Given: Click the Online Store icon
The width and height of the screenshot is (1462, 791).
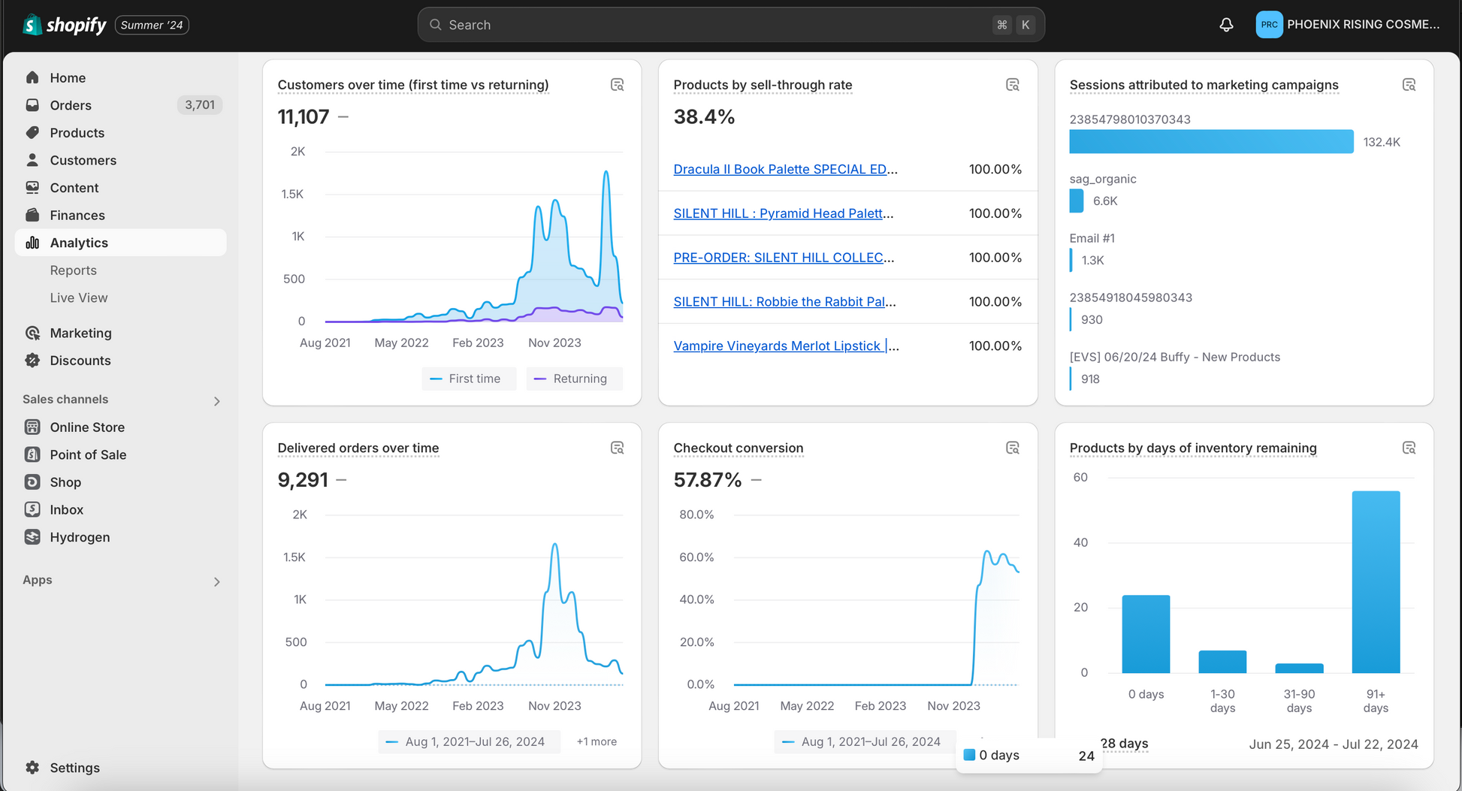Looking at the screenshot, I should (32, 427).
